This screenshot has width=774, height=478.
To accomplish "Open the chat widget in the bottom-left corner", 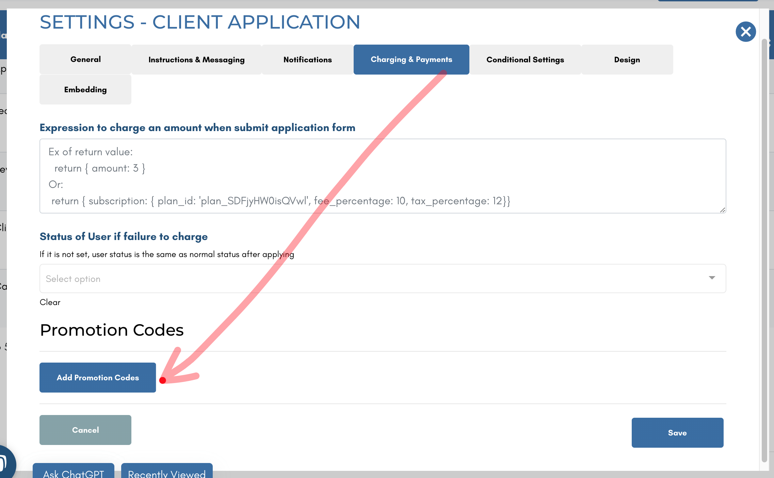I will tap(5, 463).
